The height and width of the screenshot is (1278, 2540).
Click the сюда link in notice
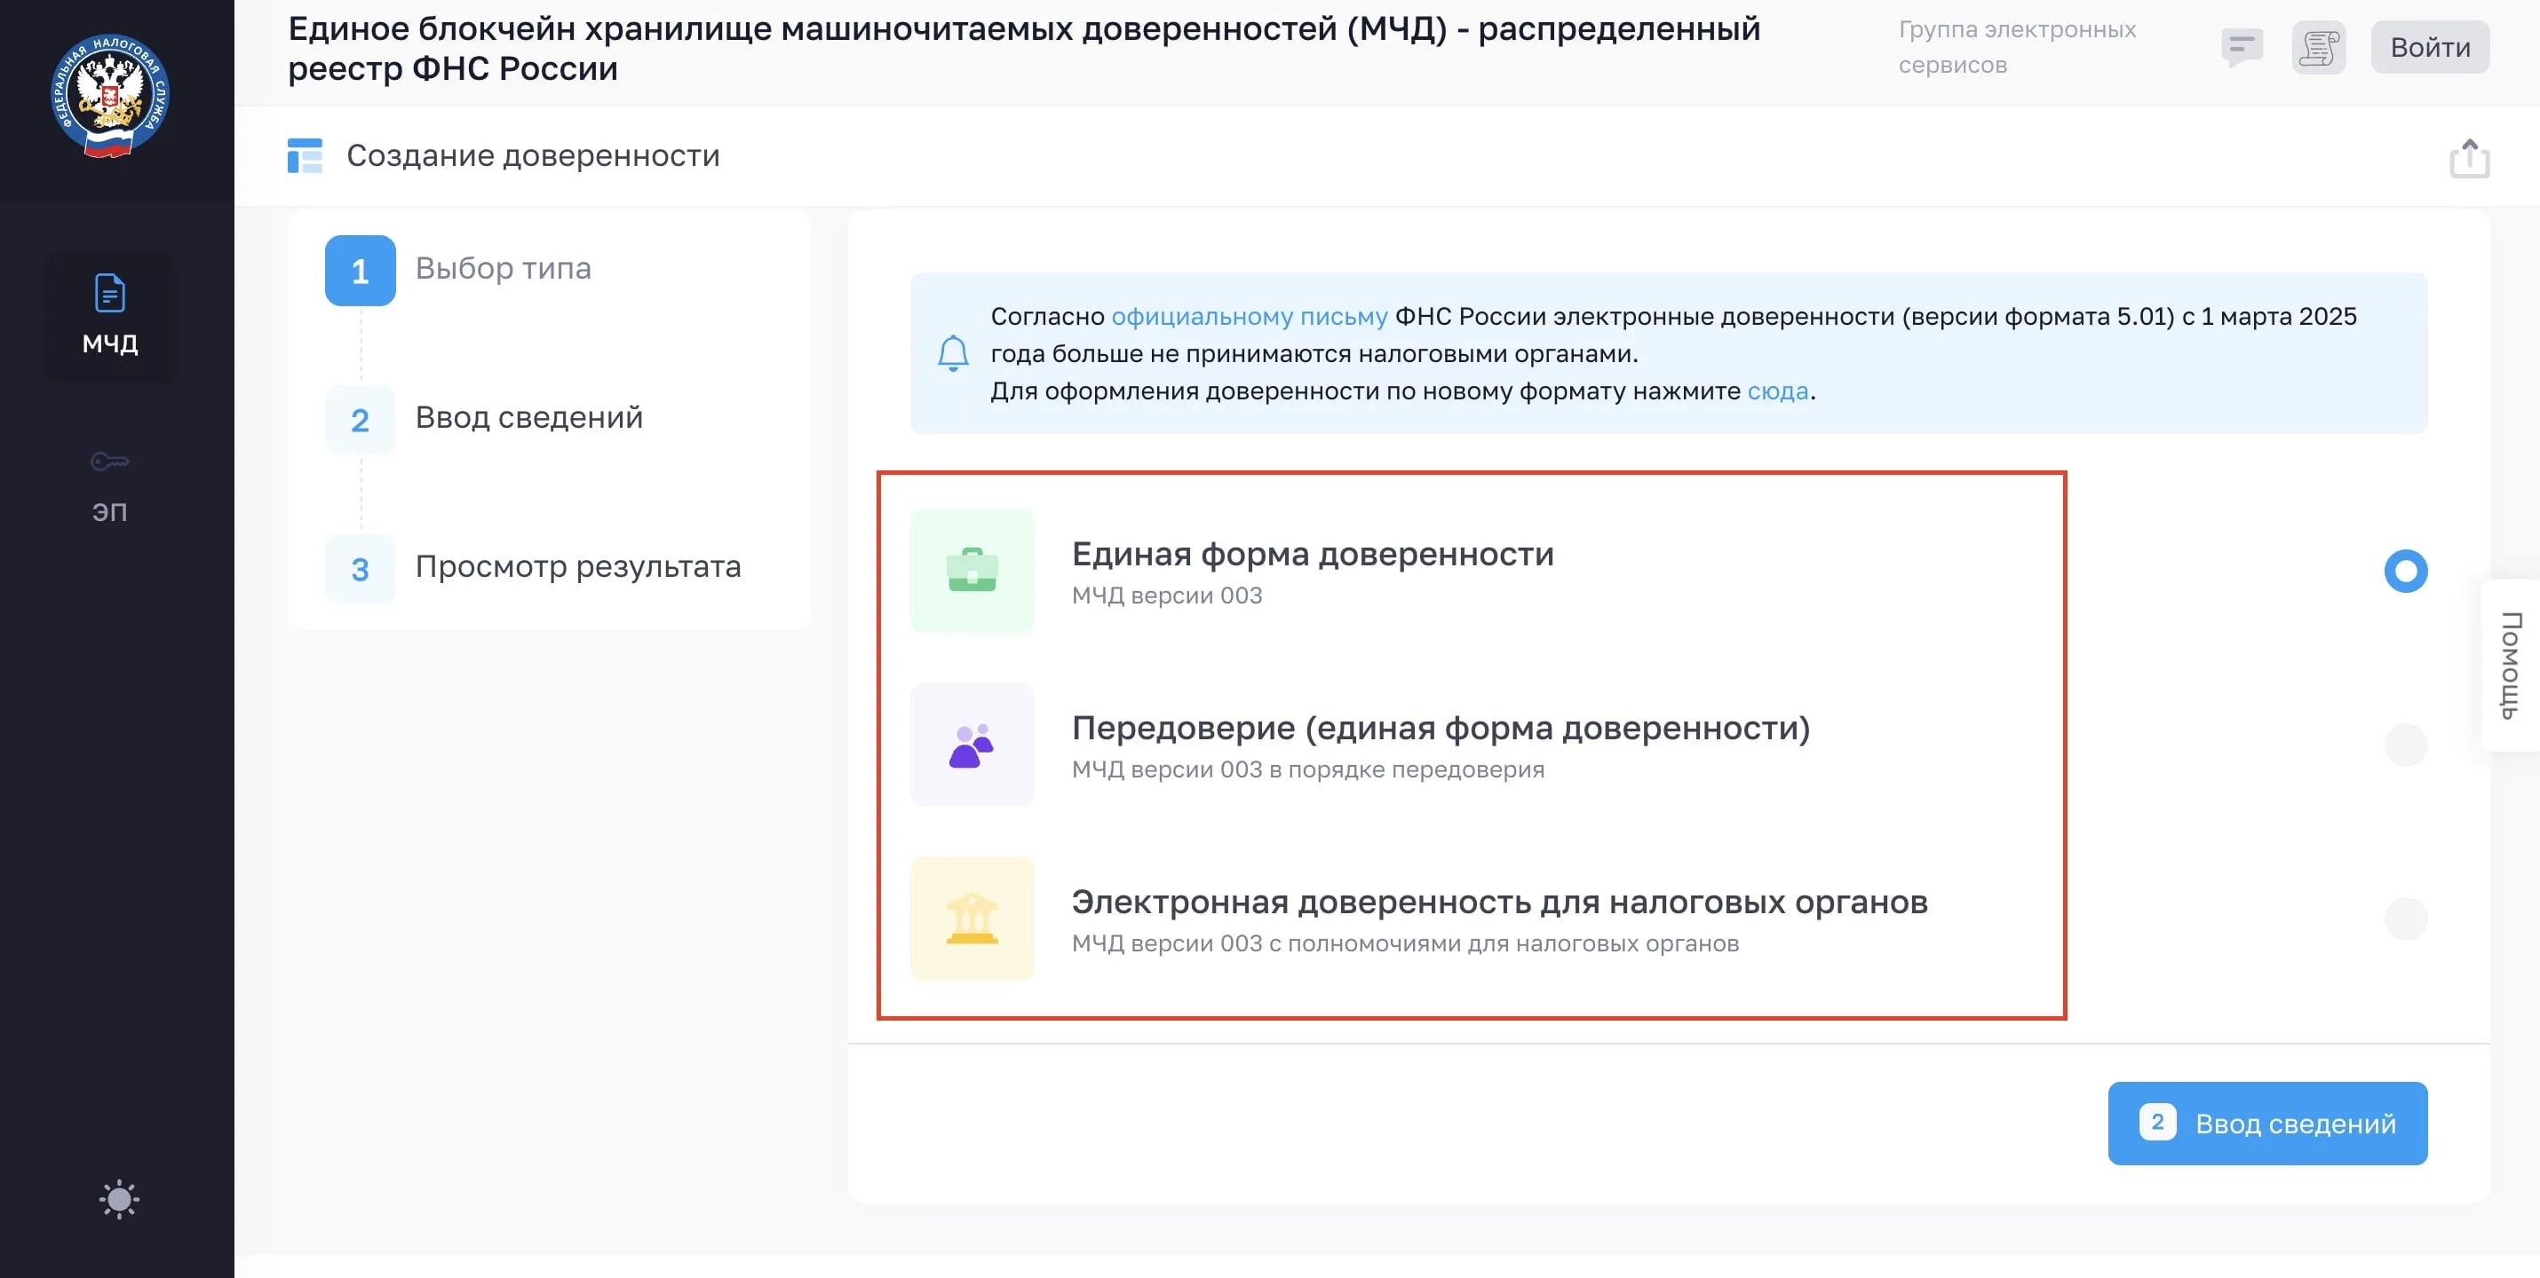(1777, 391)
